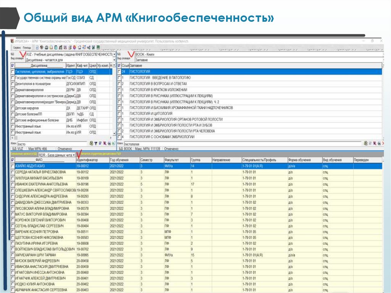Open the Сервис menu
The image size is (391, 293).
pyautogui.click(x=17, y=48)
